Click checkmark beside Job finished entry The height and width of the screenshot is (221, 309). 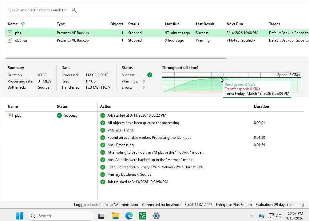tap(103, 182)
